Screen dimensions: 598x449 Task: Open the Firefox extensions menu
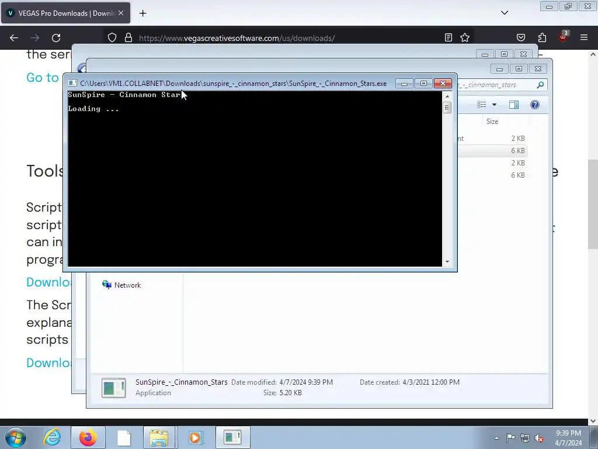coord(542,37)
